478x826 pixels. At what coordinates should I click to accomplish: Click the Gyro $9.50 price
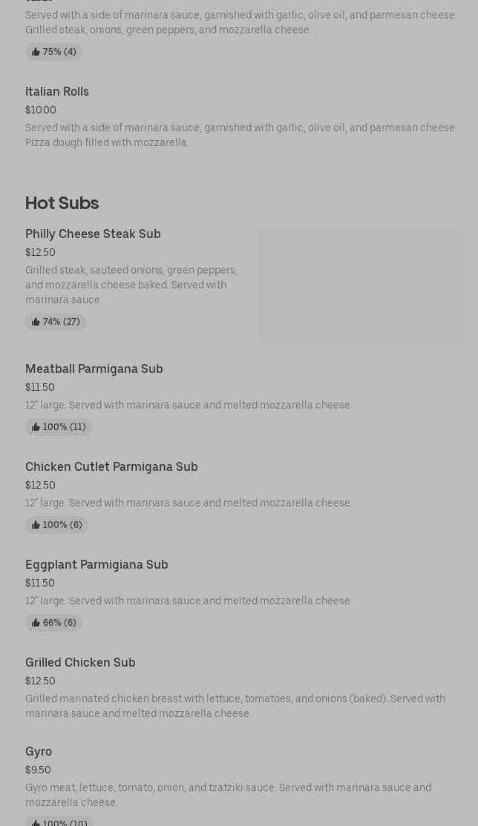click(38, 770)
